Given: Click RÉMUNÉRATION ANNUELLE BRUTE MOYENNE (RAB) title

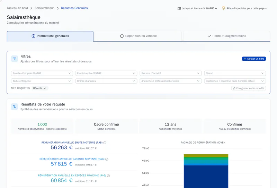Looking at the screenshot, I should [72, 143].
